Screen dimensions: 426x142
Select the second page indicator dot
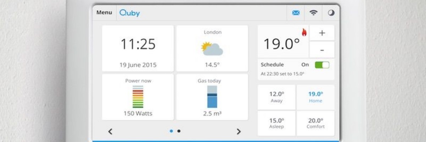179,131
